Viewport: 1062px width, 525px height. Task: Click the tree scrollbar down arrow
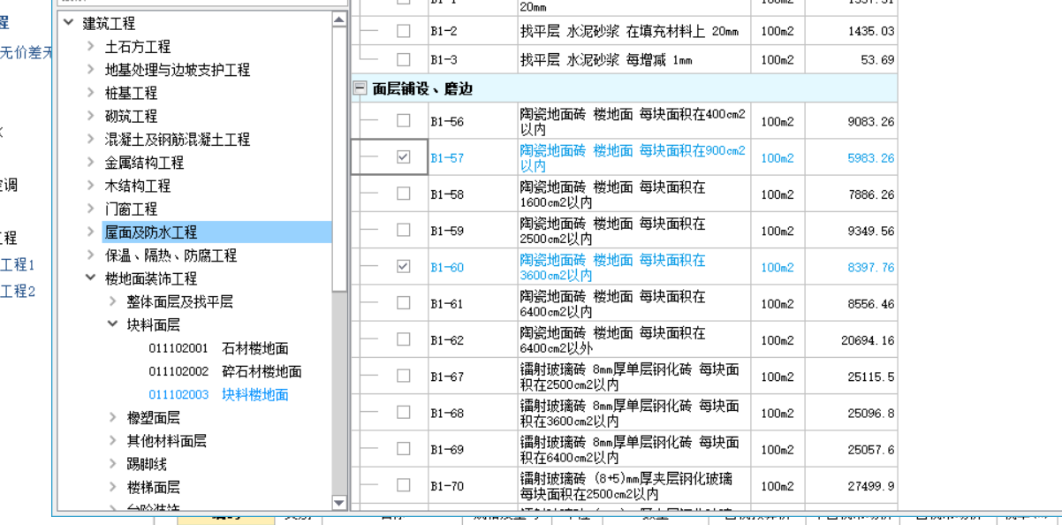339,502
